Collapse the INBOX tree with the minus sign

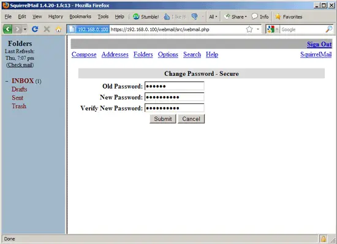pos(7,81)
